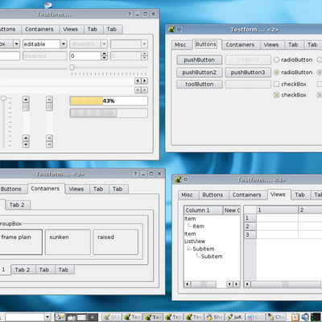The height and width of the screenshot is (322, 322).
Task: Open the system monitor tray icon
Action: pos(315,317)
